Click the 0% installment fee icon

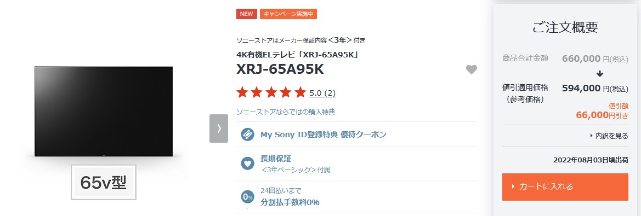click(x=247, y=197)
